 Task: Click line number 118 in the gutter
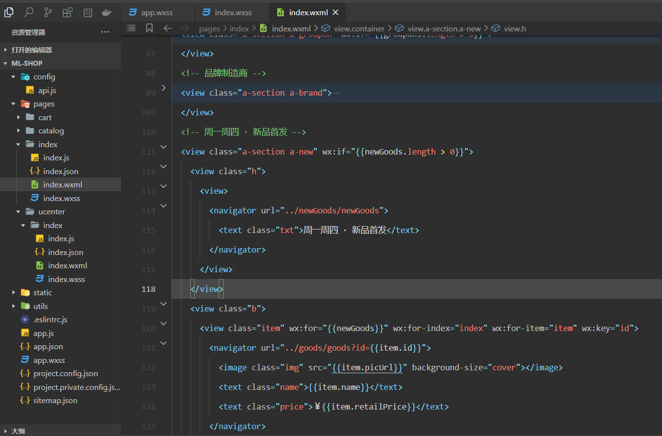148,289
